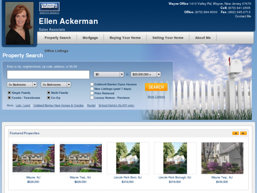
Task: Click the Wayne Office address text
Action: pos(210,4)
